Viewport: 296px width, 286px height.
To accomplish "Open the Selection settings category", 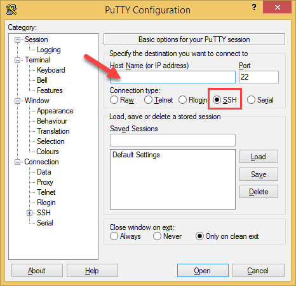I will (x=51, y=141).
